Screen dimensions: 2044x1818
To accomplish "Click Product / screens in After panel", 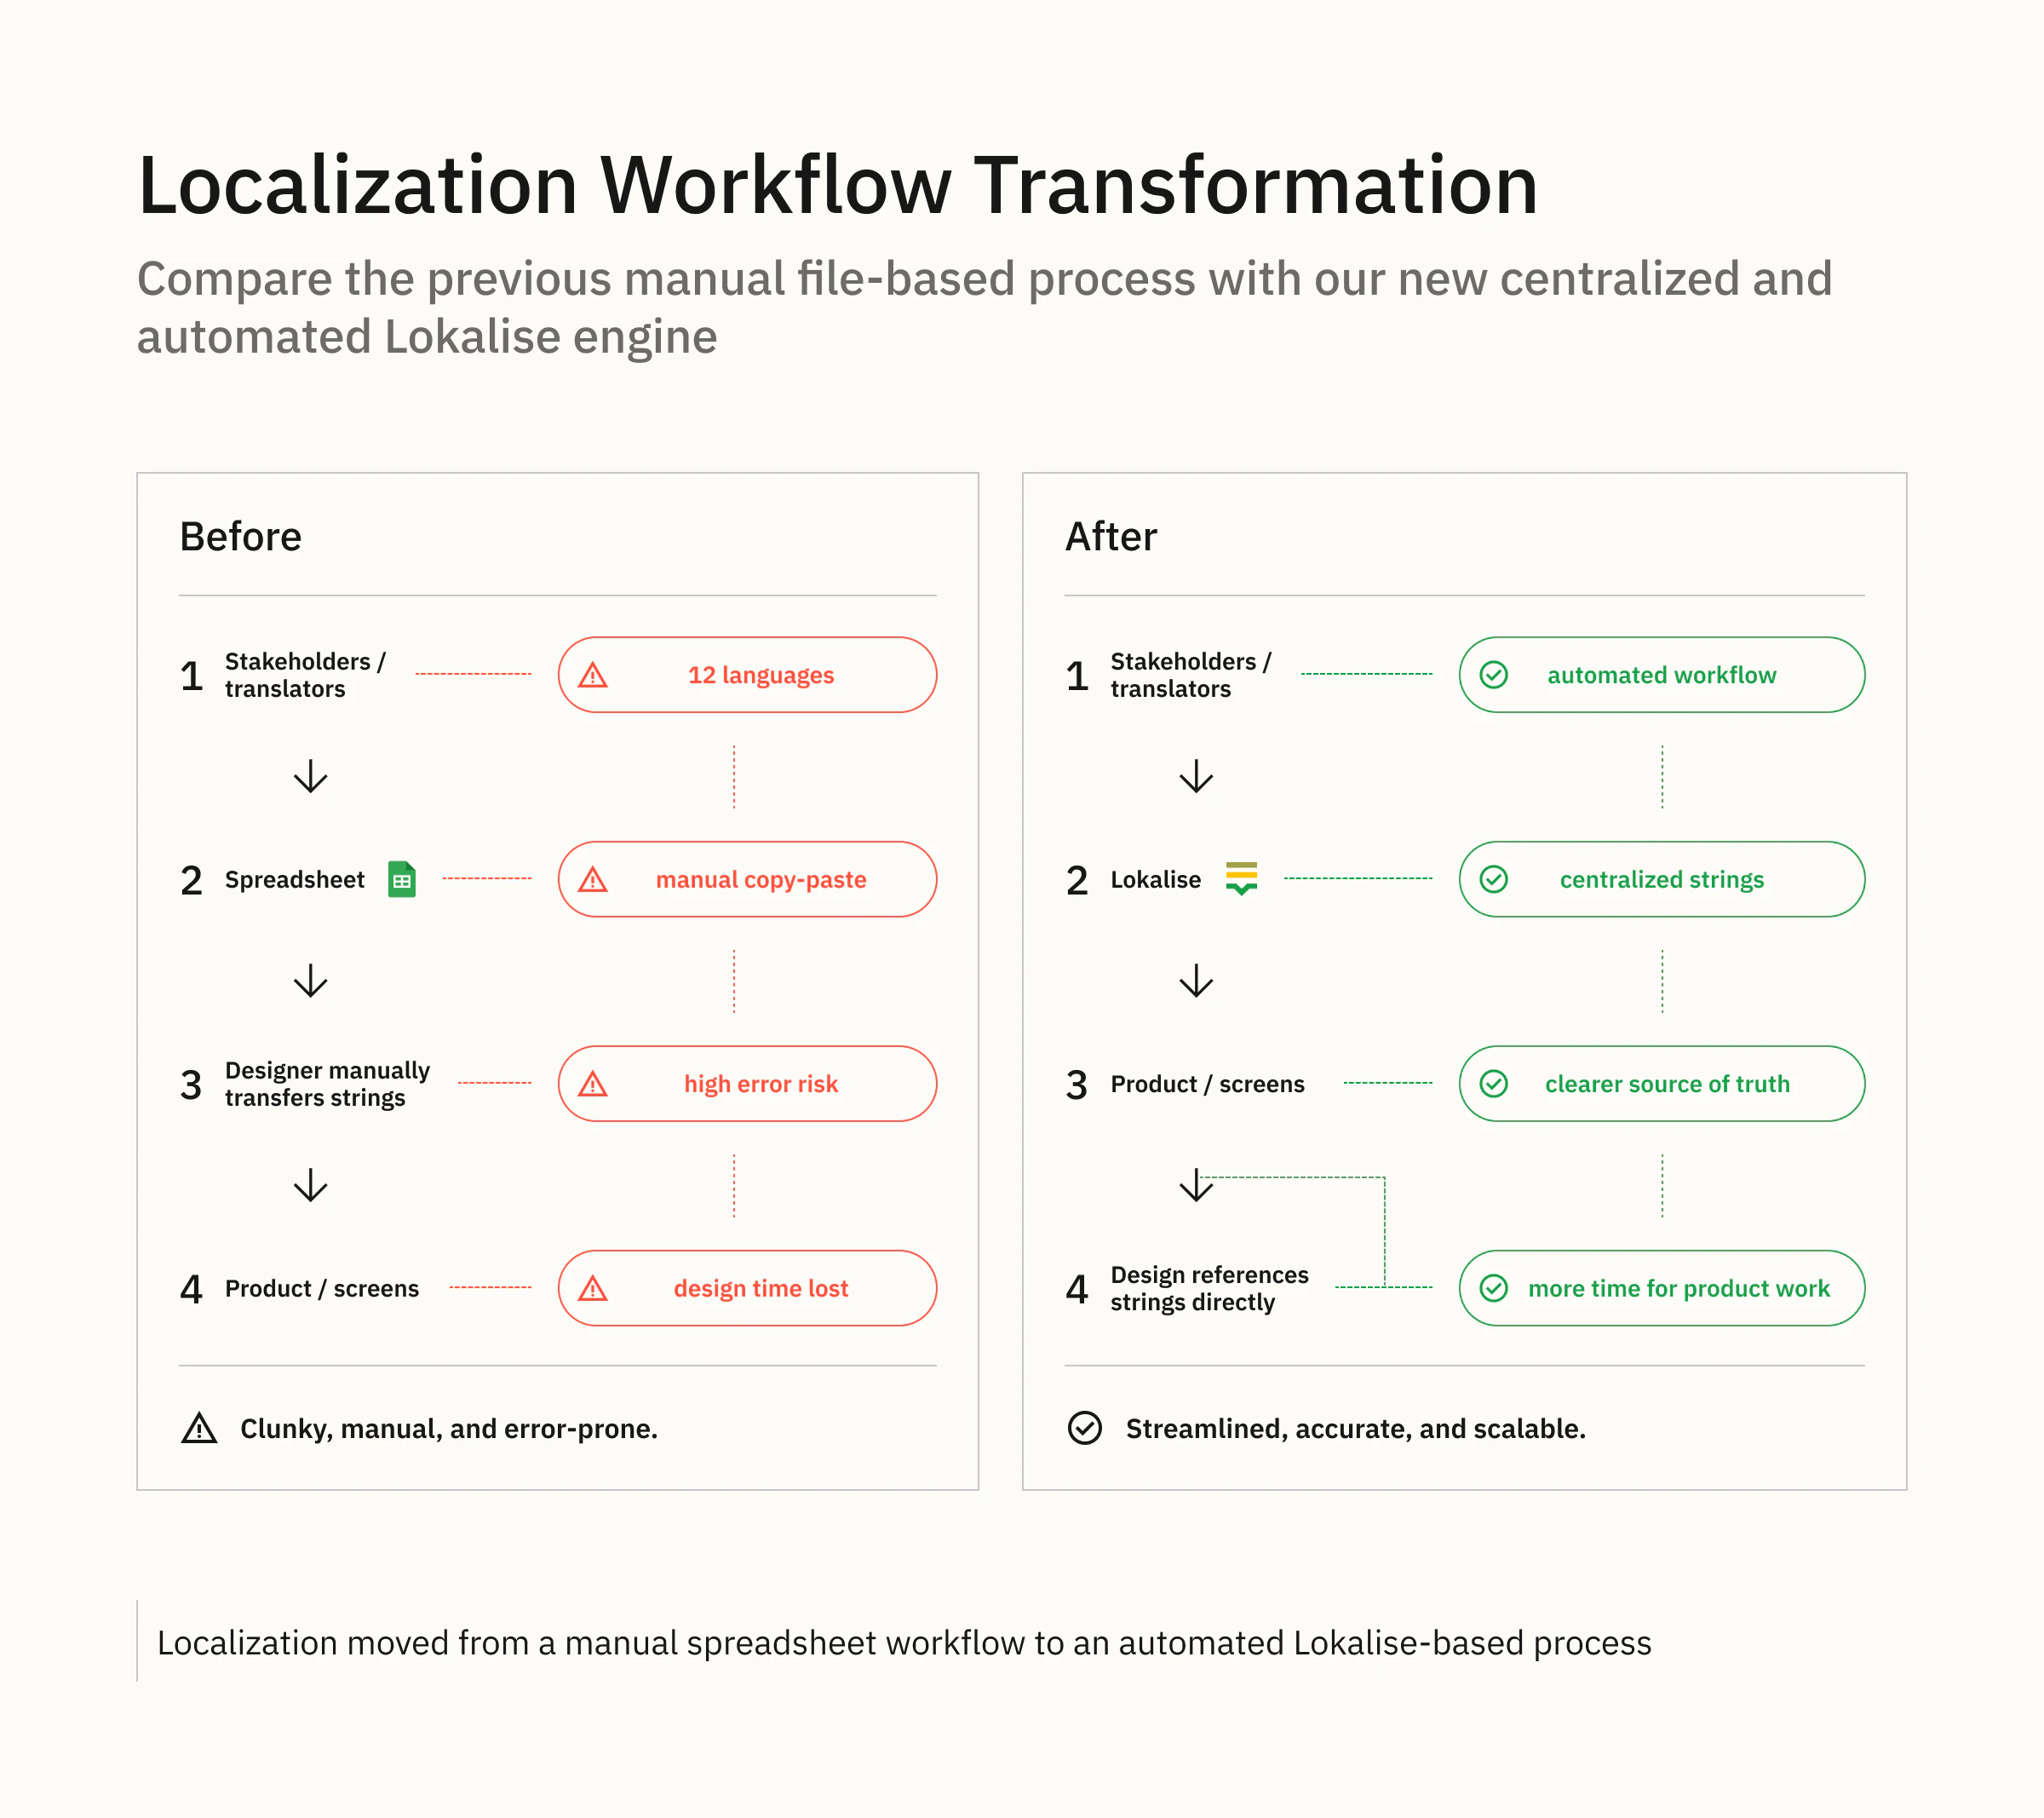I will click(x=1207, y=1084).
